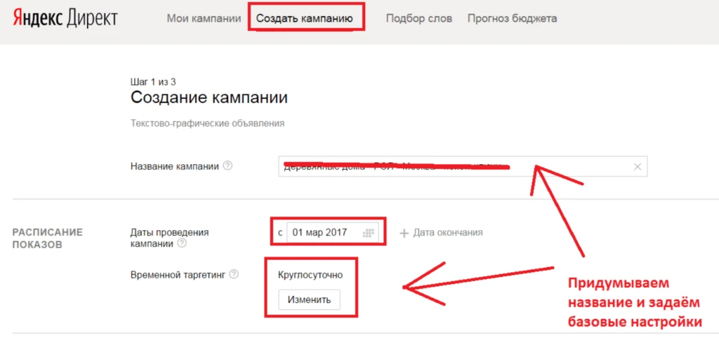Click the Шаг 1 из 3 step indicator
This screenshot has width=719, height=359.
pos(153,82)
